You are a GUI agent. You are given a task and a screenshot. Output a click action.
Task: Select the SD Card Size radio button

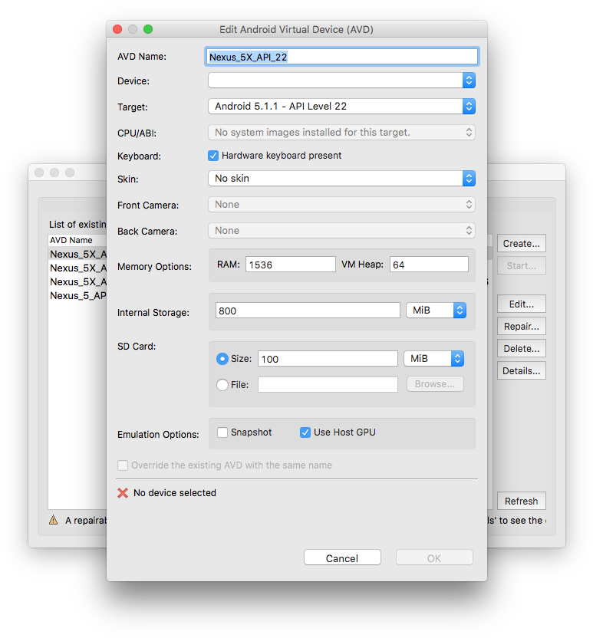[222, 359]
